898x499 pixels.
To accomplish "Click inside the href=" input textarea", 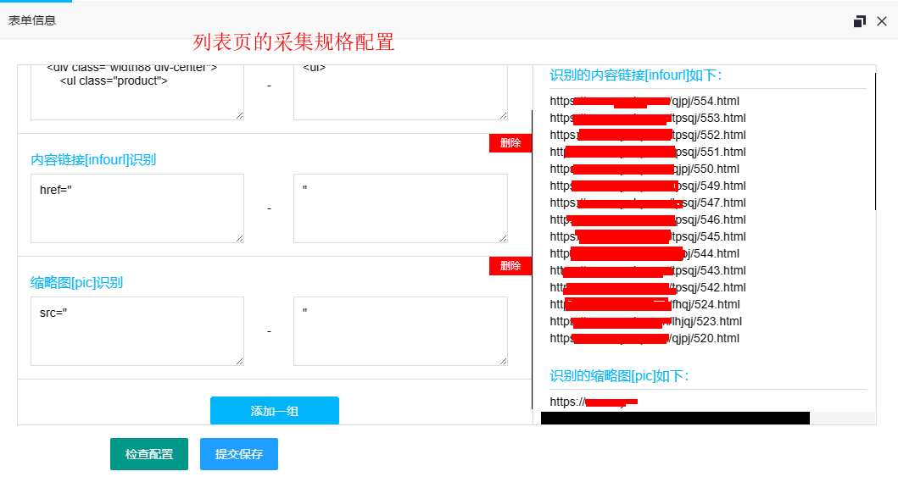I will click(136, 208).
